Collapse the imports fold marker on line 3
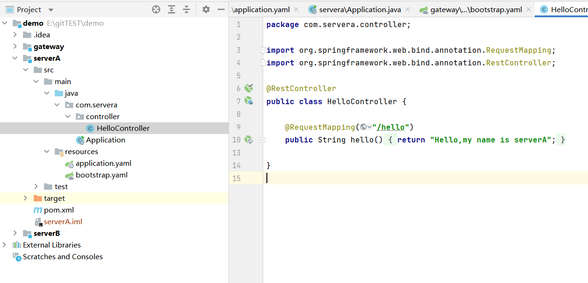 point(263,50)
